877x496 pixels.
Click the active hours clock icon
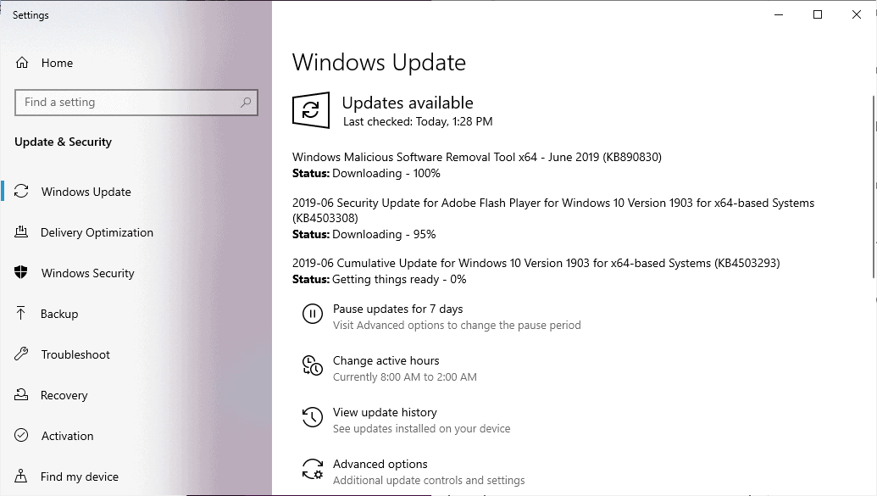313,365
